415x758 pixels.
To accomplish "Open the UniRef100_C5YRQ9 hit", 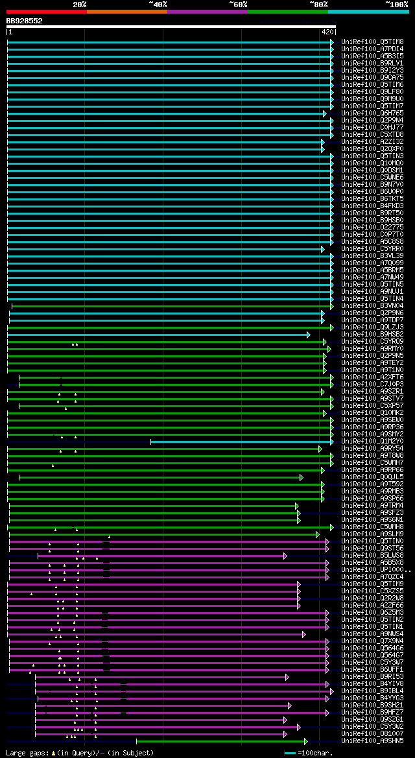I will [372, 341].
